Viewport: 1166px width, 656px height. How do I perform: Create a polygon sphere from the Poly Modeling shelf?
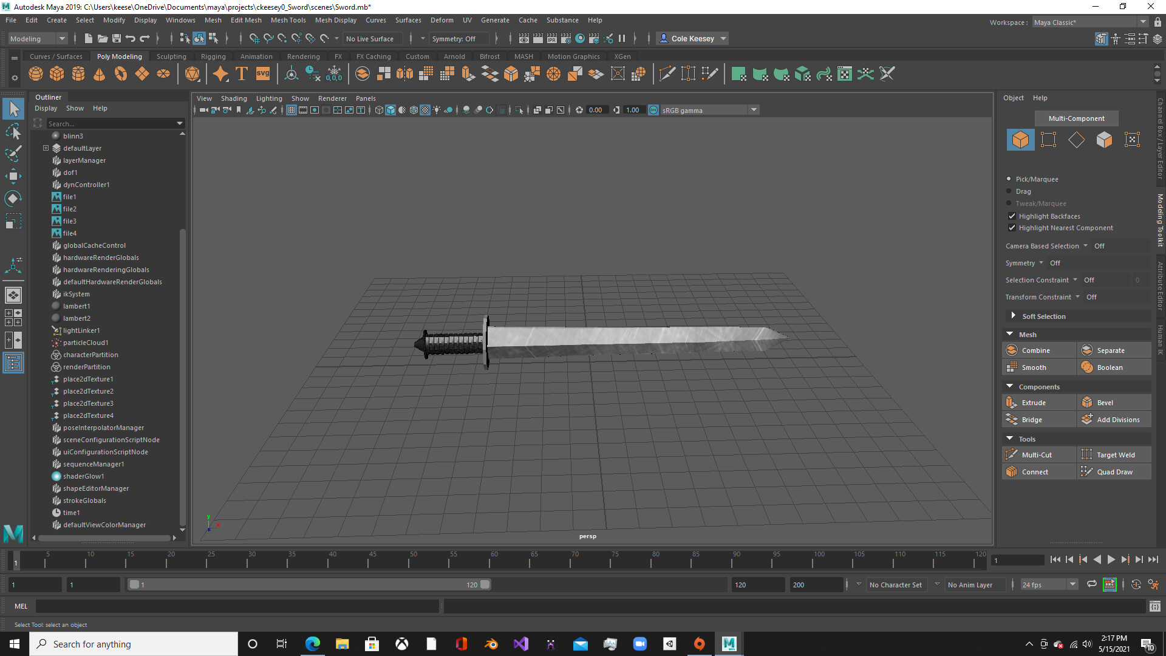(35, 73)
